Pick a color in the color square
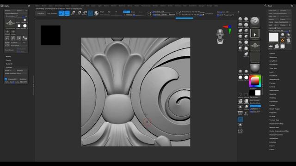 coord(255,81)
